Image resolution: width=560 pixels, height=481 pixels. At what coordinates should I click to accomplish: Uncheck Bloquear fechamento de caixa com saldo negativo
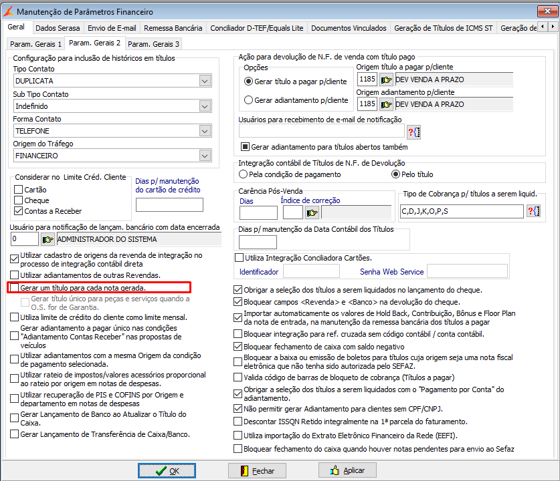click(x=238, y=346)
